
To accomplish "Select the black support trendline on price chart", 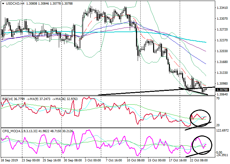I will coord(148,92).
